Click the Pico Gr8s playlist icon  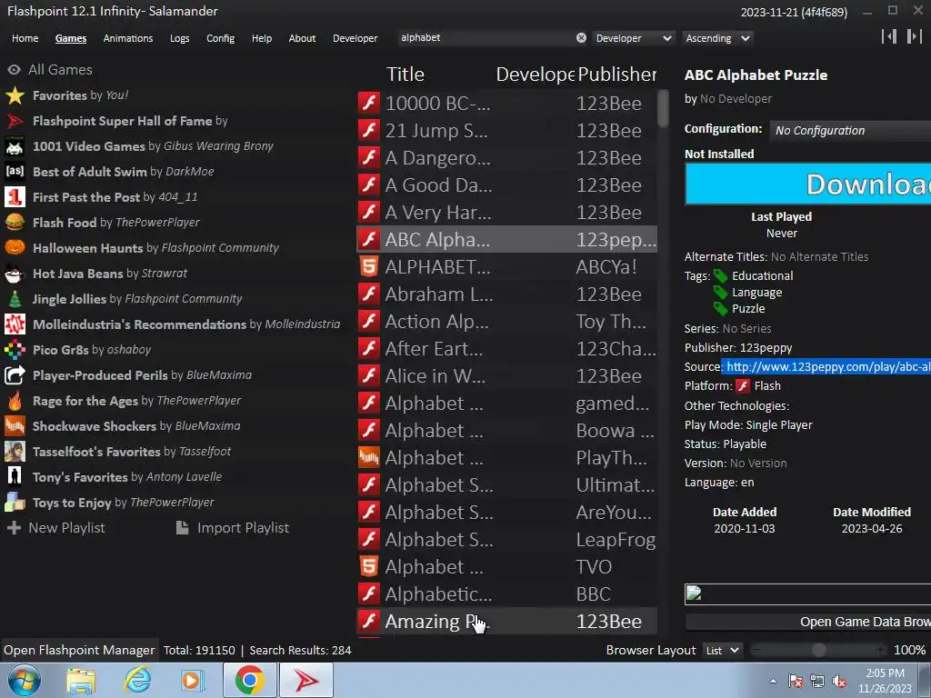point(15,350)
